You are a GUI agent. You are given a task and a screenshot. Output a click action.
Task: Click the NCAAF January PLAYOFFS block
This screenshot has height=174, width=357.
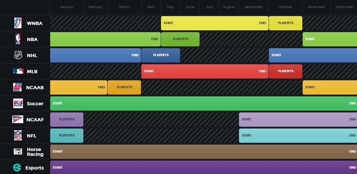click(67, 120)
